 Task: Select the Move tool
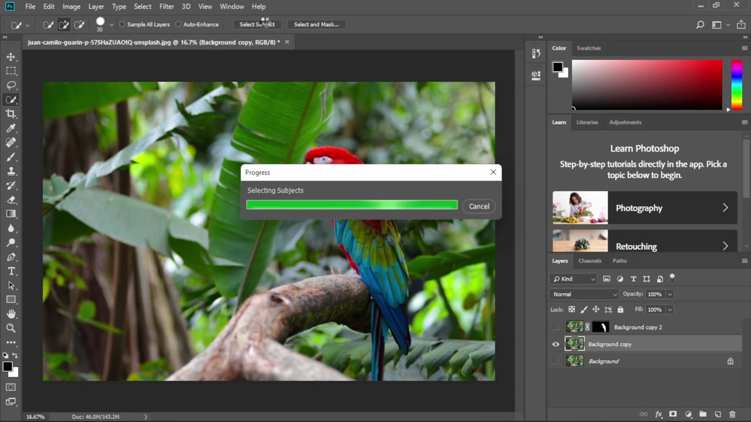tap(11, 57)
